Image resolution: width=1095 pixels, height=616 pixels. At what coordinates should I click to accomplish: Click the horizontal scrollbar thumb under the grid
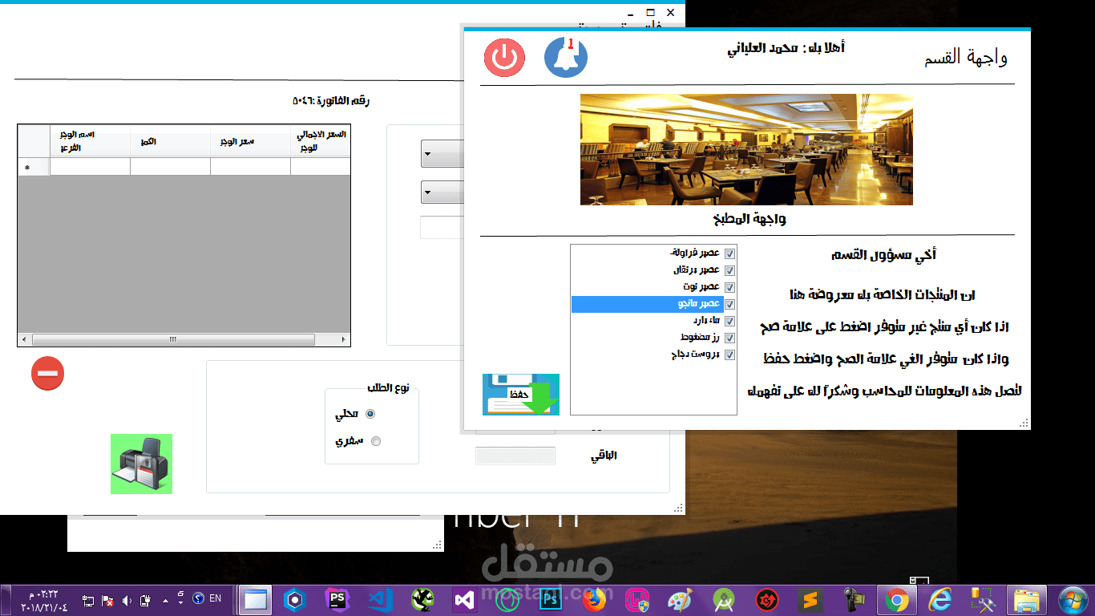pyautogui.click(x=172, y=339)
